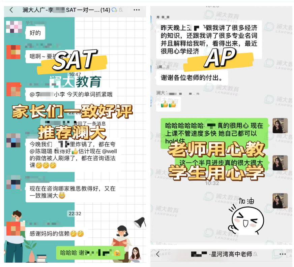Tap the muted bell icon beside the (14) member count
The width and height of the screenshot is (294, 267).
121,10
